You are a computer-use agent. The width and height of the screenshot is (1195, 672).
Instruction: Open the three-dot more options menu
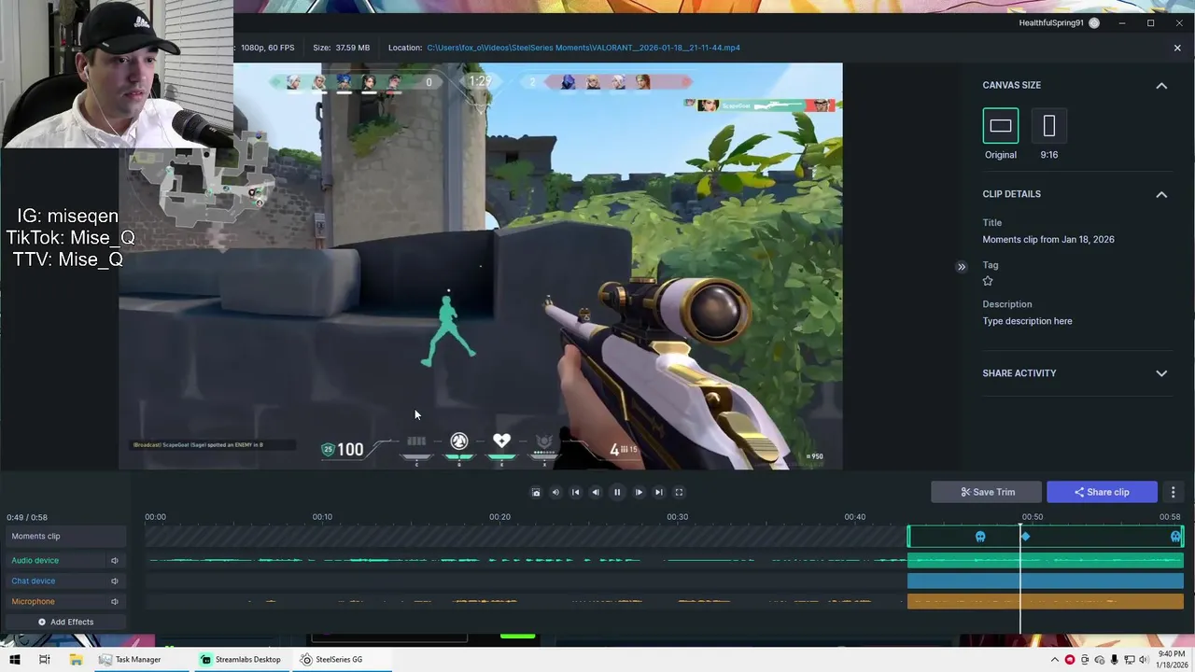pyautogui.click(x=1174, y=492)
